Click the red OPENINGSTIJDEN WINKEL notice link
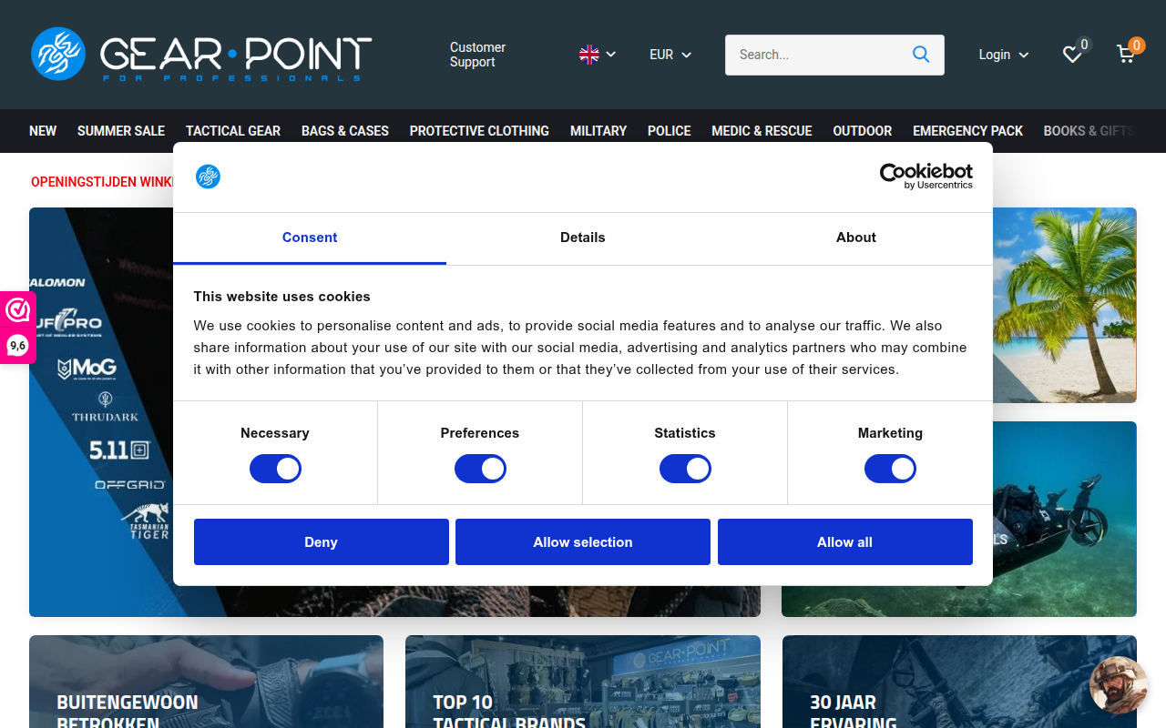Image resolution: width=1166 pixels, height=728 pixels. click(102, 182)
